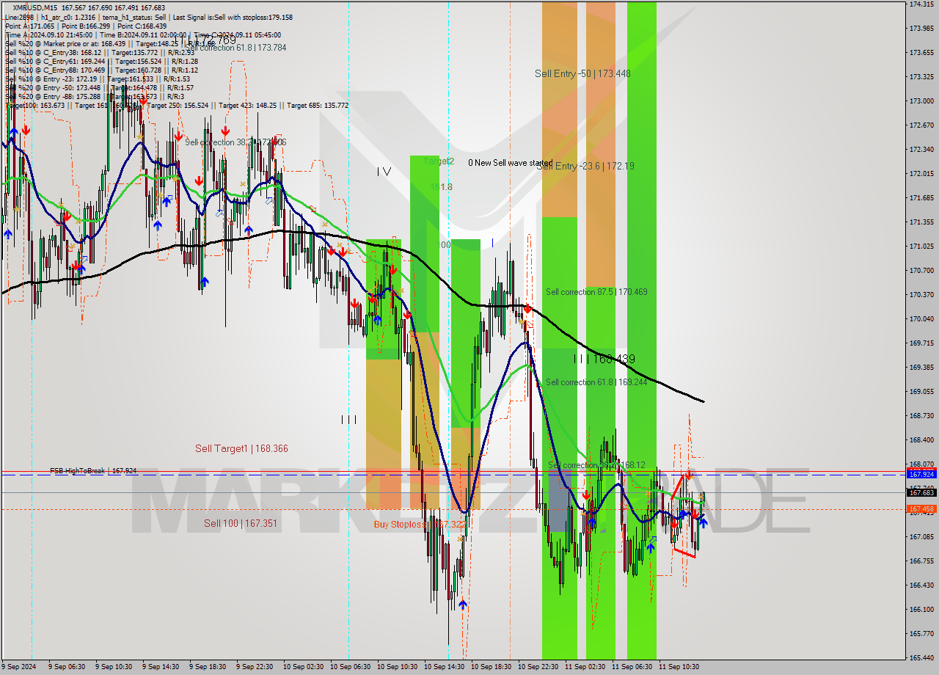
Task: Select the 'I V' wave label
Action: tap(384, 171)
